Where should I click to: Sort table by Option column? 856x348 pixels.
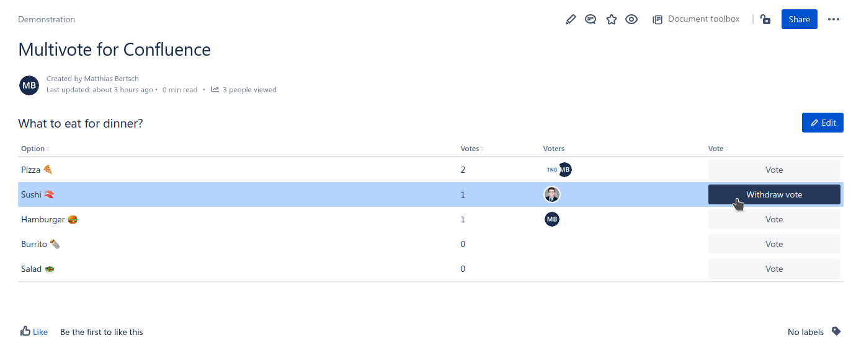pos(35,149)
